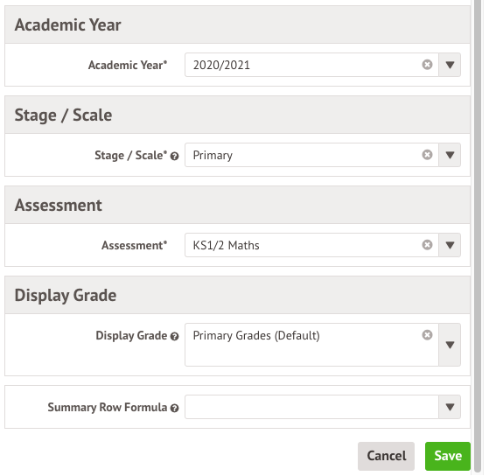This screenshot has width=489, height=476.
Task: Open the Assessment dropdown arrow
Action: (x=450, y=245)
